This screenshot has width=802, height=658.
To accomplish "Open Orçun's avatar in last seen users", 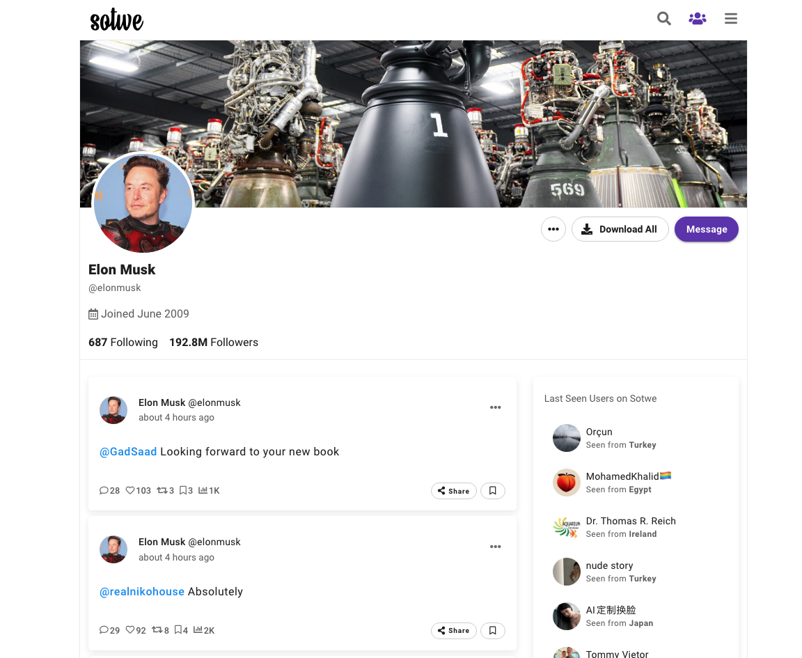I will click(566, 438).
